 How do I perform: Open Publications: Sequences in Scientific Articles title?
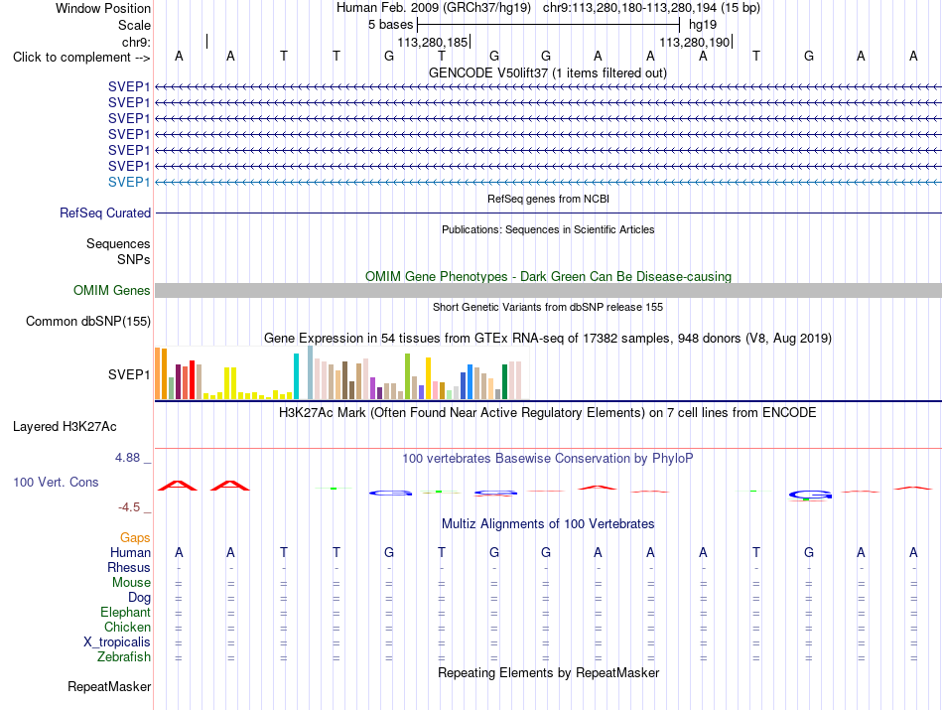548,229
